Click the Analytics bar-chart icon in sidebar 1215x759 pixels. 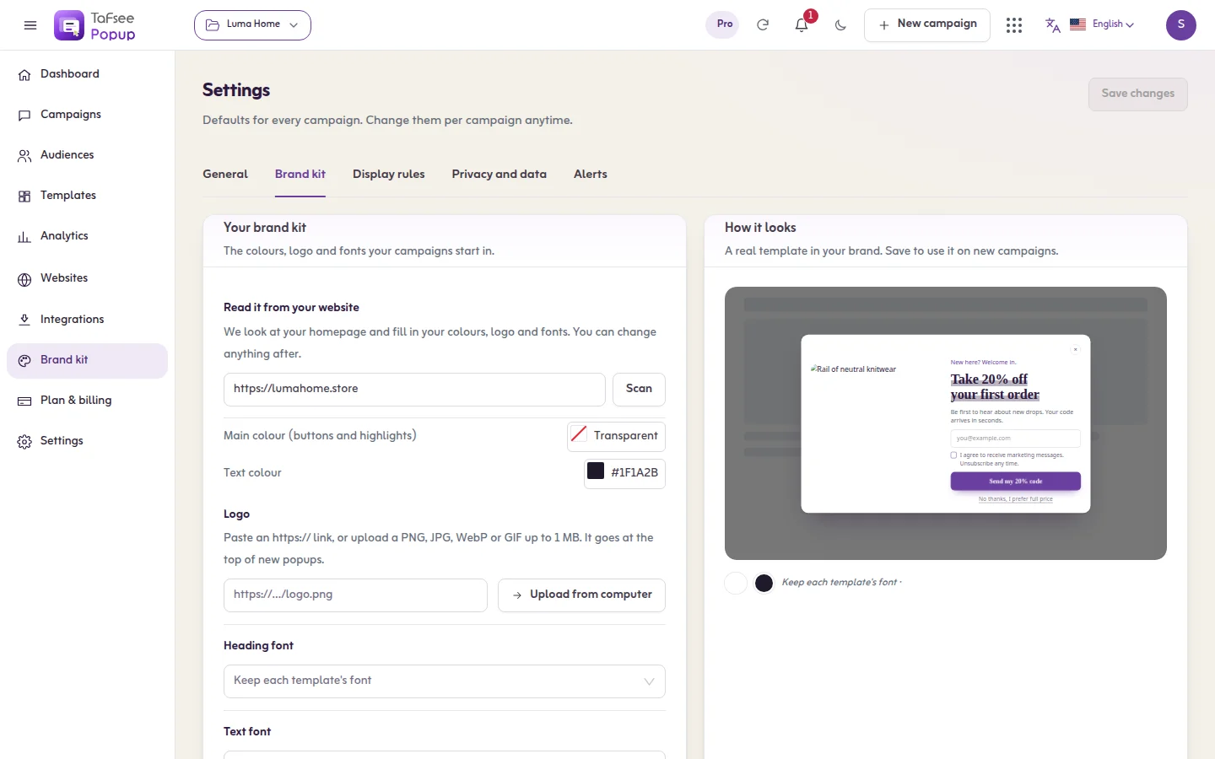point(24,237)
